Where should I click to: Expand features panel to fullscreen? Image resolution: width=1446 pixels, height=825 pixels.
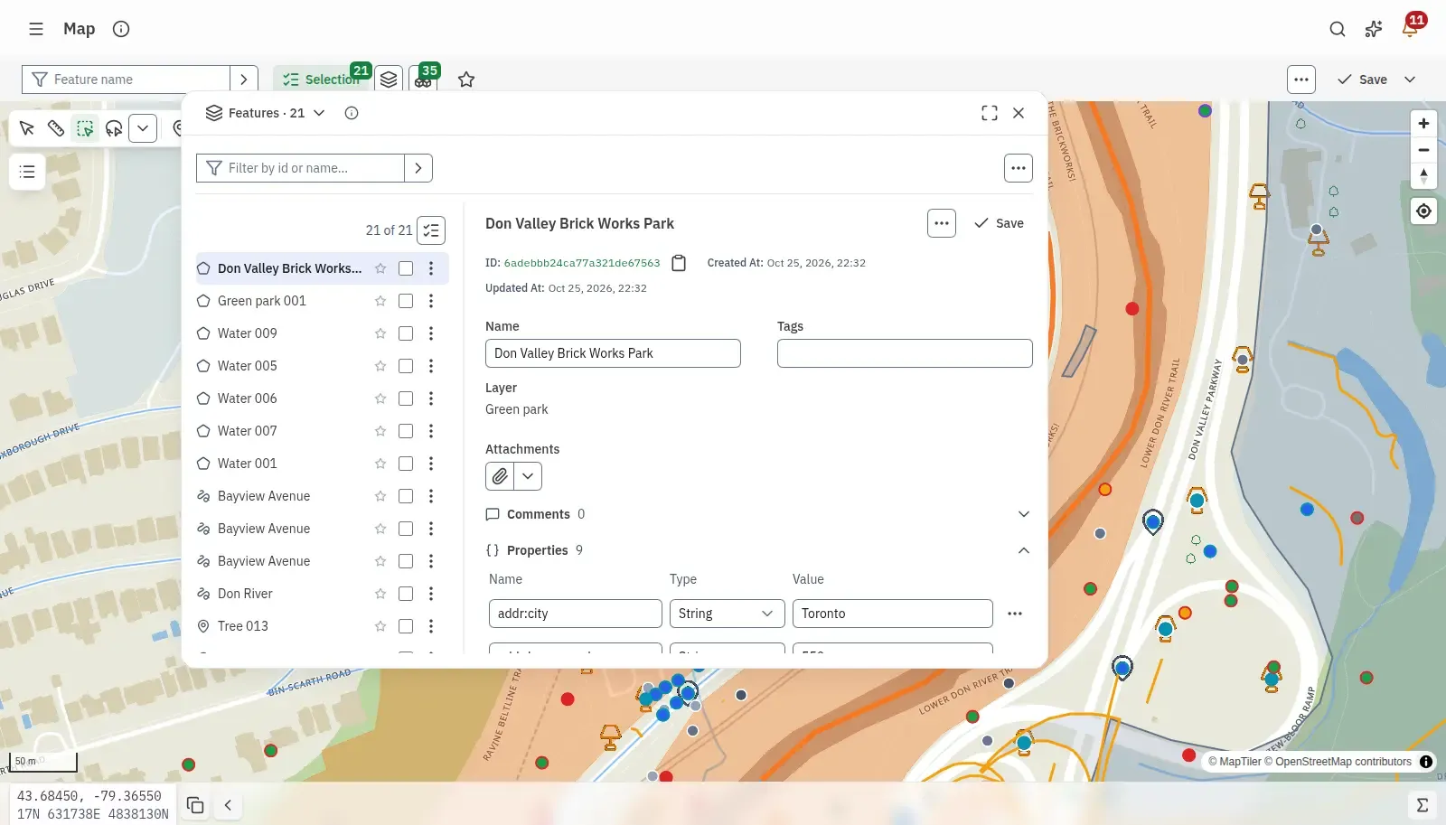tap(990, 113)
